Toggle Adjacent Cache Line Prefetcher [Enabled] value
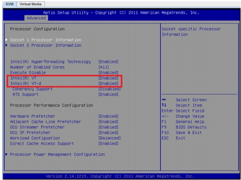Screen dimensions: 241x180 tap(108, 122)
